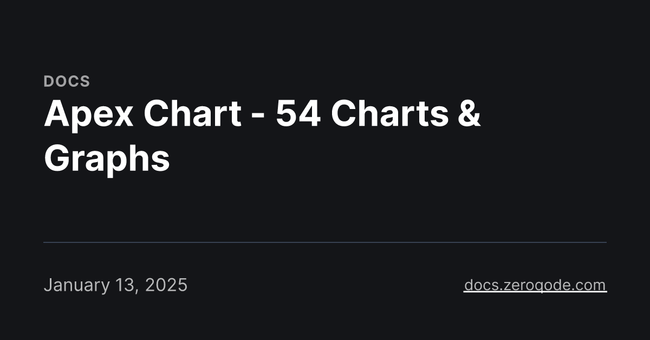The width and height of the screenshot is (650, 340).
Task: Click the ampersand symbol in the title
Action: pyautogui.click(x=469, y=114)
